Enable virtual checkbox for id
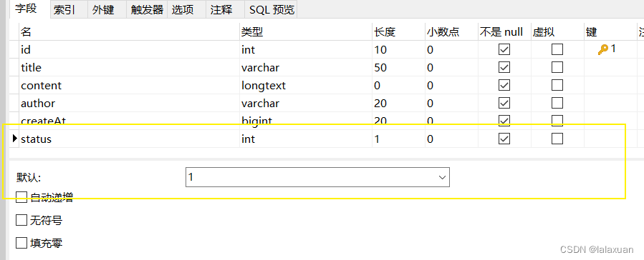This screenshot has height=260, width=644. pyautogui.click(x=557, y=49)
